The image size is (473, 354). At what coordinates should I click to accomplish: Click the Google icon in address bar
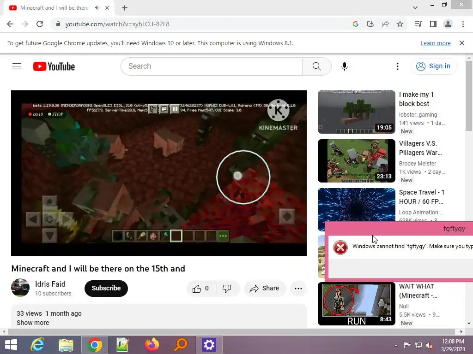tap(356, 24)
